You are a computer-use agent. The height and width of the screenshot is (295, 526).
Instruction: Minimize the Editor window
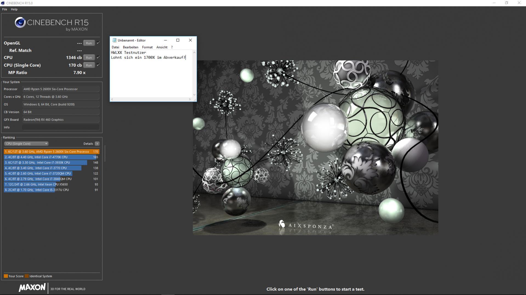(165, 40)
